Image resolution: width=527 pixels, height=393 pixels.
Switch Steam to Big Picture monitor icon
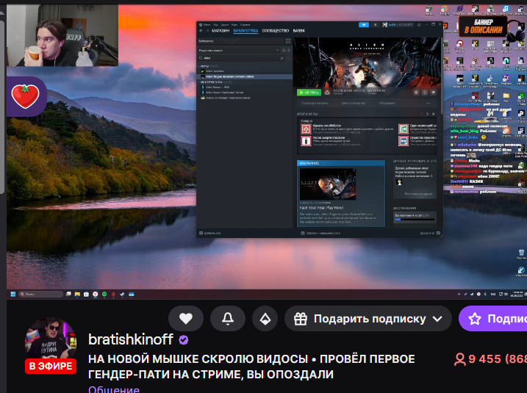pos(419,25)
